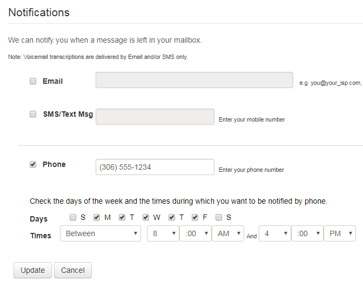Expand the PM period dropdown

(339, 233)
